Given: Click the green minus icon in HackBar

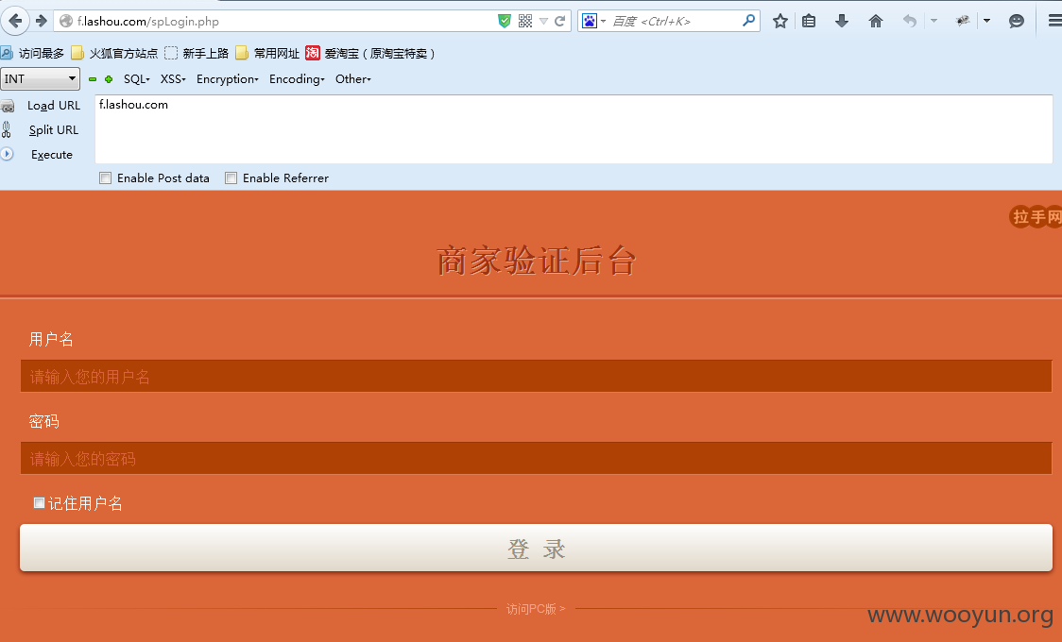Looking at the screenshot, I should click(93, 79).
